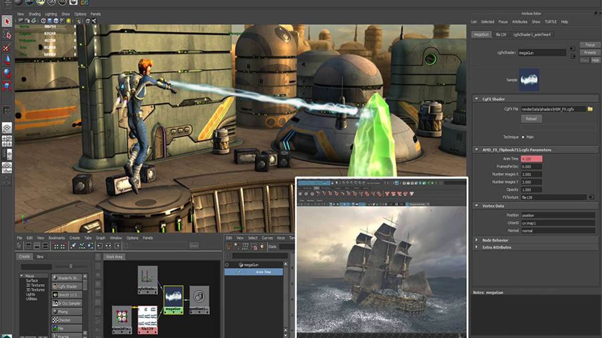Switch to the file139 tab
This screenshot has height=338, width=602.
click(x=501, y=35)
